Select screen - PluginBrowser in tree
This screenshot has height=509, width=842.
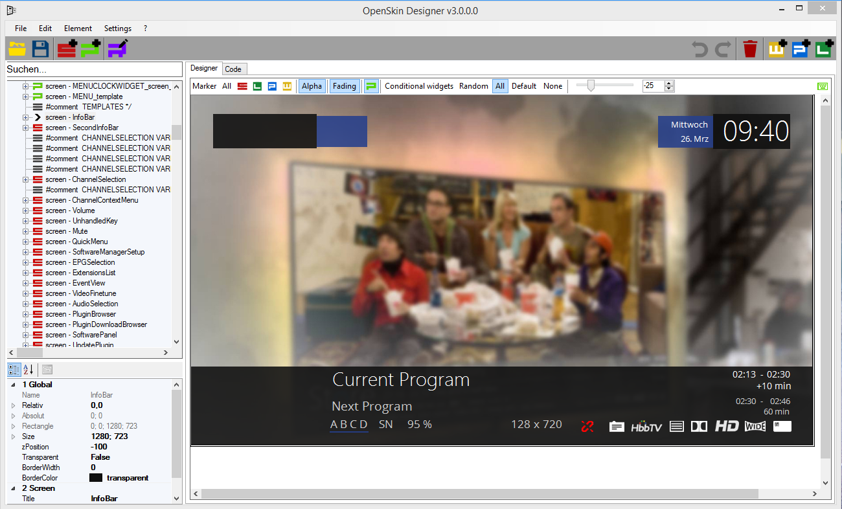81,314
